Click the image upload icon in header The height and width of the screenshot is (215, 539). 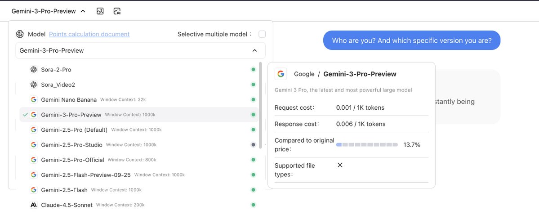pyautogui.click(x=100, y=11)
